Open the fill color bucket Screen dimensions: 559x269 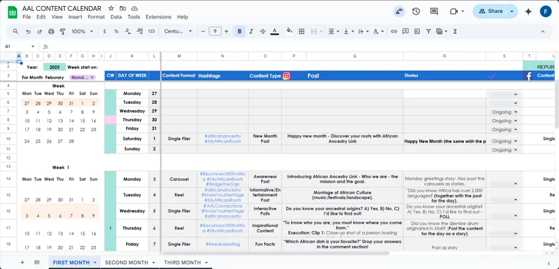click(290, 31)
